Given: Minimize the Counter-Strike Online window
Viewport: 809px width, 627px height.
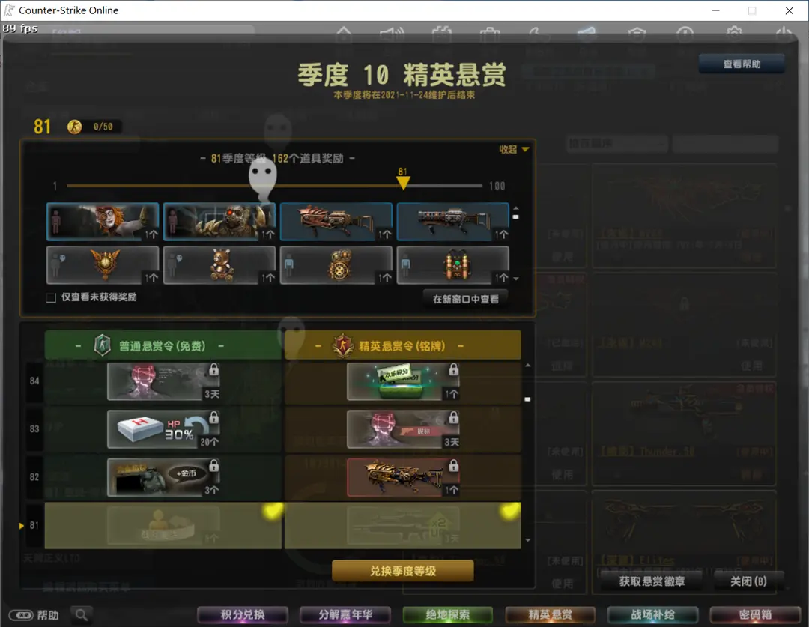Looking at the screenshot, I should click(x=715, y=10).
